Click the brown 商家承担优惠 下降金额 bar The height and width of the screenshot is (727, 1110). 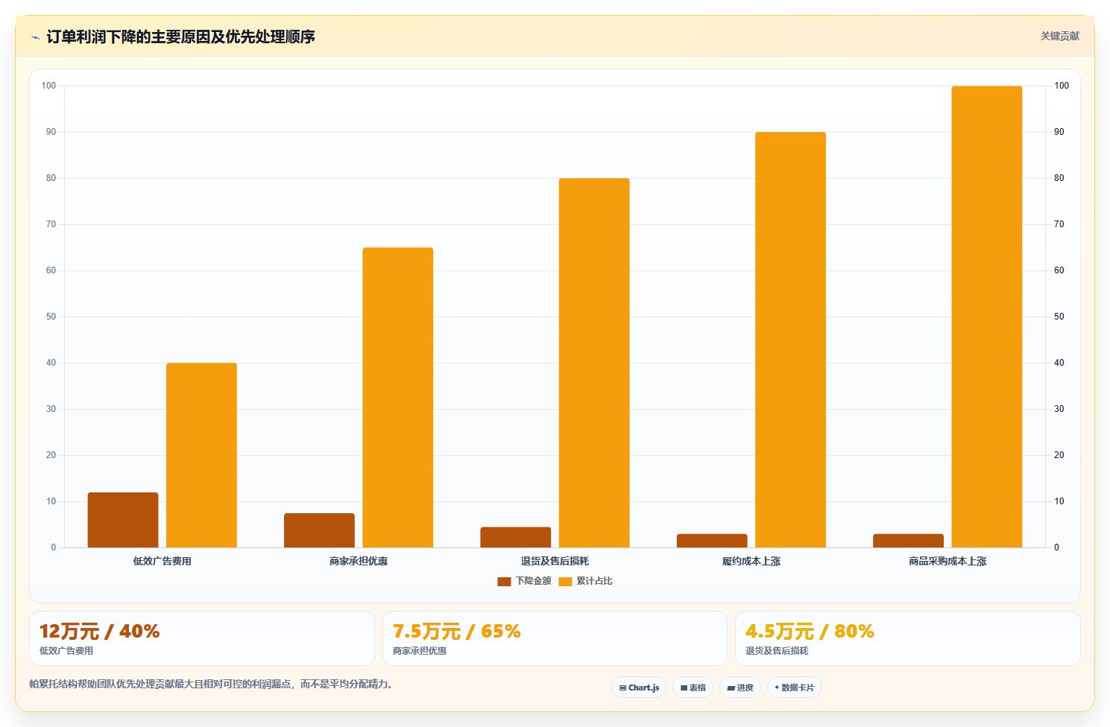point(319,530)
